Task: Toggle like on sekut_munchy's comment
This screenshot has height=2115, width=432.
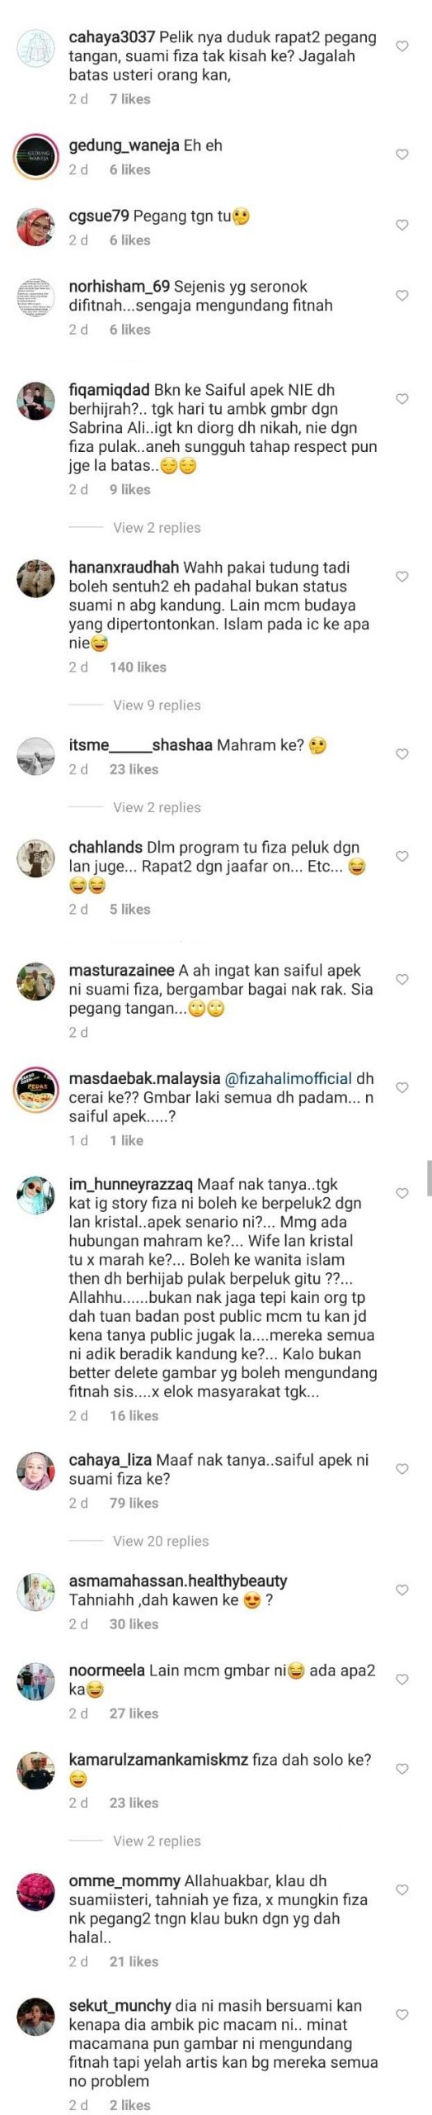Action: pos(402,2015)
